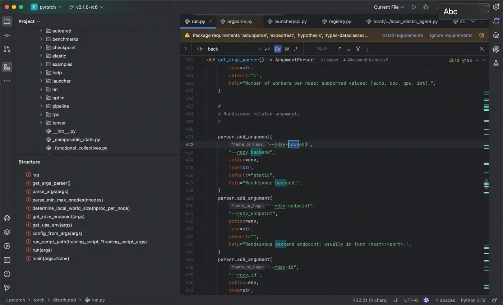Open the Python 3.12 interpreter selector
This screenshot has height=305, width=503.
[x=473, y=300]
